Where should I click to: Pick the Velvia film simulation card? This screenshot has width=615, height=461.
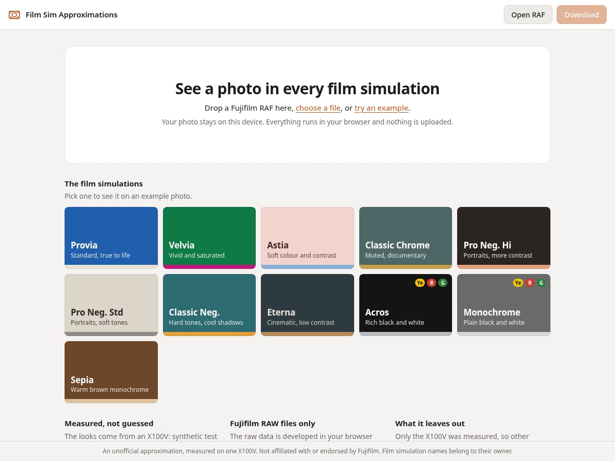point(209,238)
